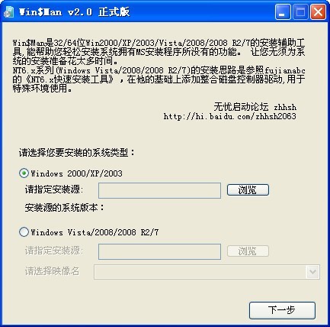This screenshot has width=330, height=327.
Task: Click the 'Windows Vista/2008/2008 R2/7' option label text
Action: (x=95, y=232)
